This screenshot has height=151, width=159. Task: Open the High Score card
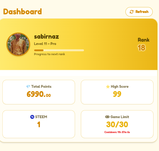point(117,92)
